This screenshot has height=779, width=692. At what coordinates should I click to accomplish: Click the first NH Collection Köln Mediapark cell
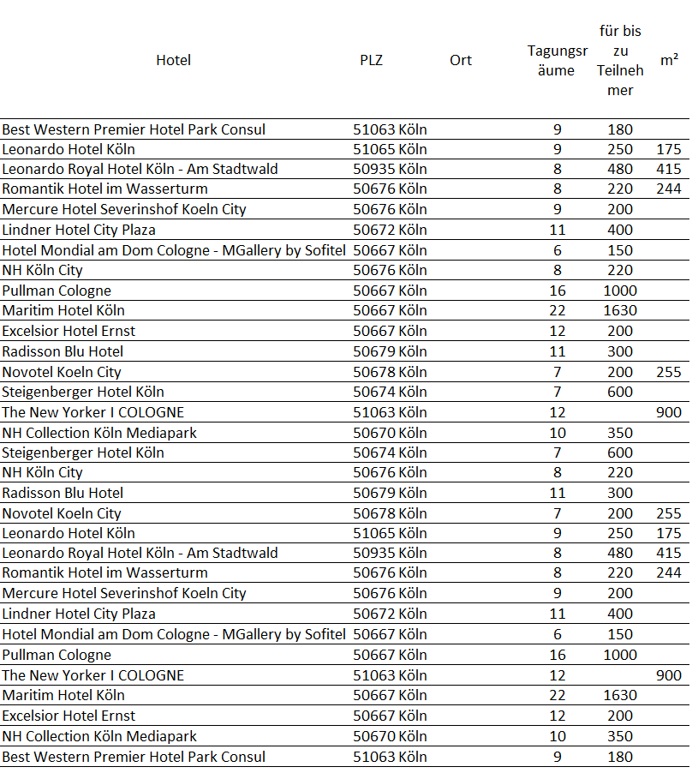tap(99, 433)
